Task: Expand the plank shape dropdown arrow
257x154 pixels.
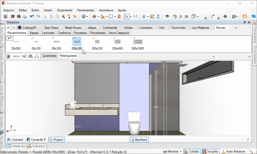Action: coord(19,56)
